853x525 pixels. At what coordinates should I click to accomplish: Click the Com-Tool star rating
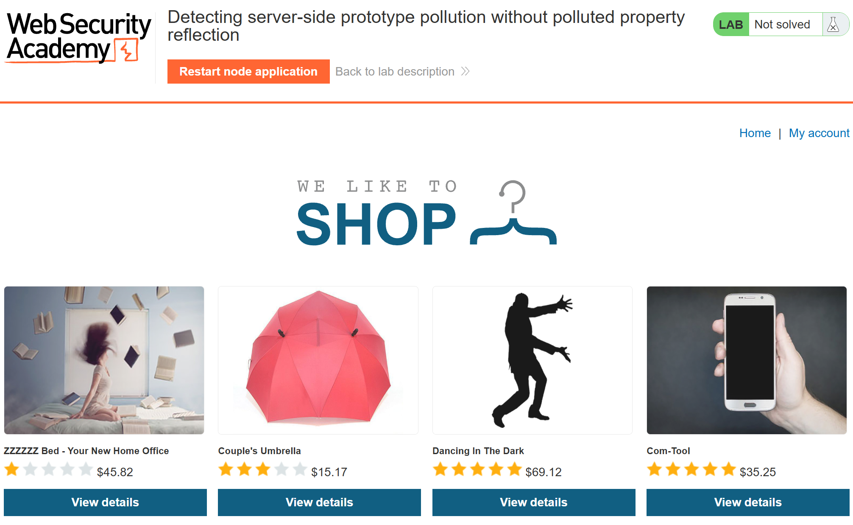(691, 470)
